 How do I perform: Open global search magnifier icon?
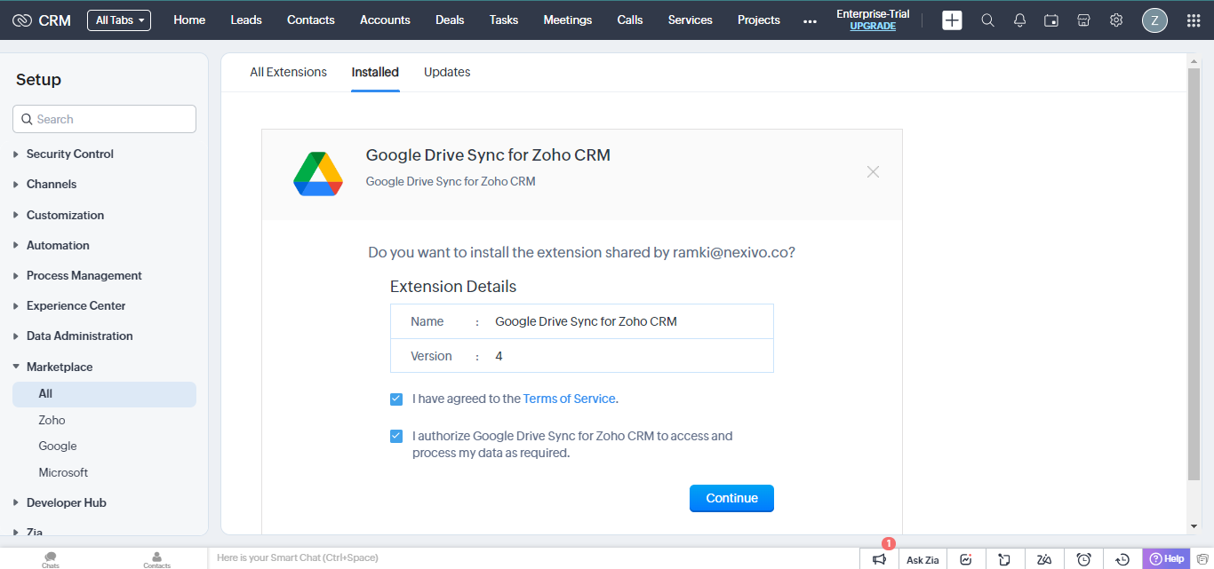point(987,20)
